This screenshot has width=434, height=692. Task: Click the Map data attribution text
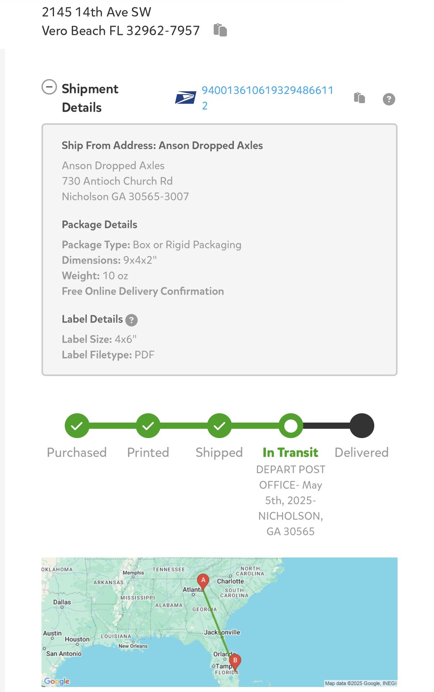click(x=361, y=683)
